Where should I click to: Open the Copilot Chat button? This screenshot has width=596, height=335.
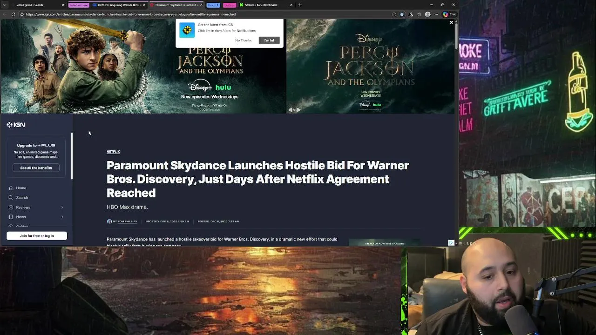(x=449, y=14)
